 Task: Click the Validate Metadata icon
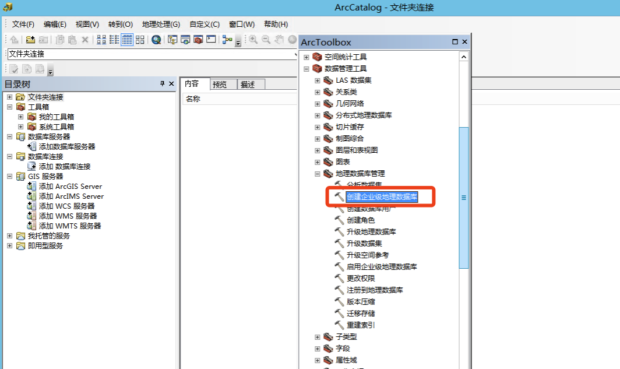click(x=14, y=69)
